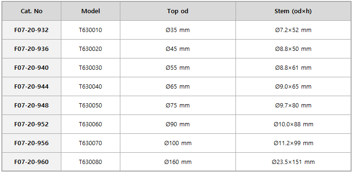Image resolution: width=353 pixels, height=172 pixels.
Task: Click the Cat. No column header
Action: click(x=32, y=11)
